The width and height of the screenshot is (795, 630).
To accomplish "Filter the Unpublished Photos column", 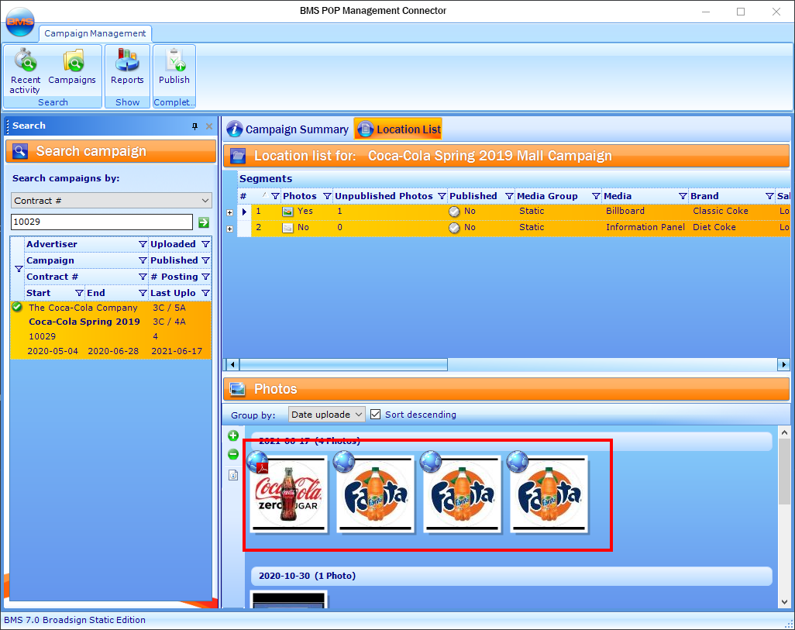I will click(442, 196).
